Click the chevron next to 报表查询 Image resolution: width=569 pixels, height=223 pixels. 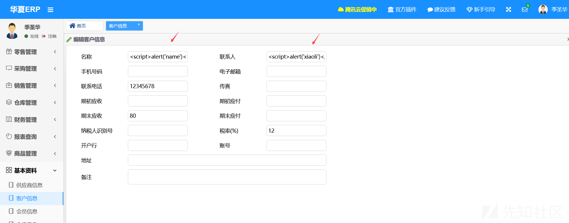pos(55,137)
